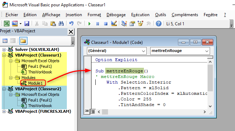Expand the Solver (SOLVER.XLAM) project node
Viewport: 235px width, 131px height.
pyautogui.click(x=4, y=50)
